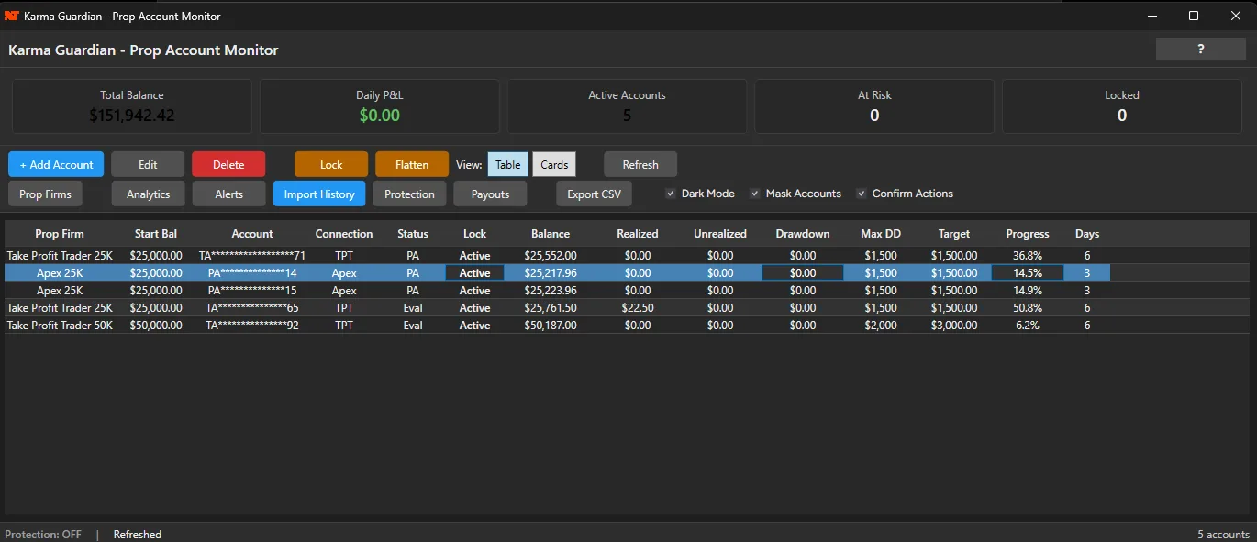Click the 50.8% progress cell
1257x542 pixels.
point(1028,308)
